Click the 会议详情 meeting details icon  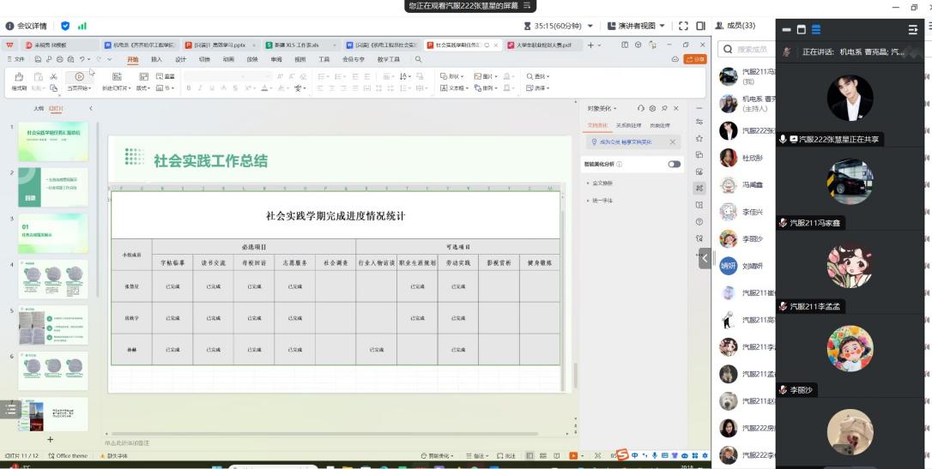coord(10,26)
